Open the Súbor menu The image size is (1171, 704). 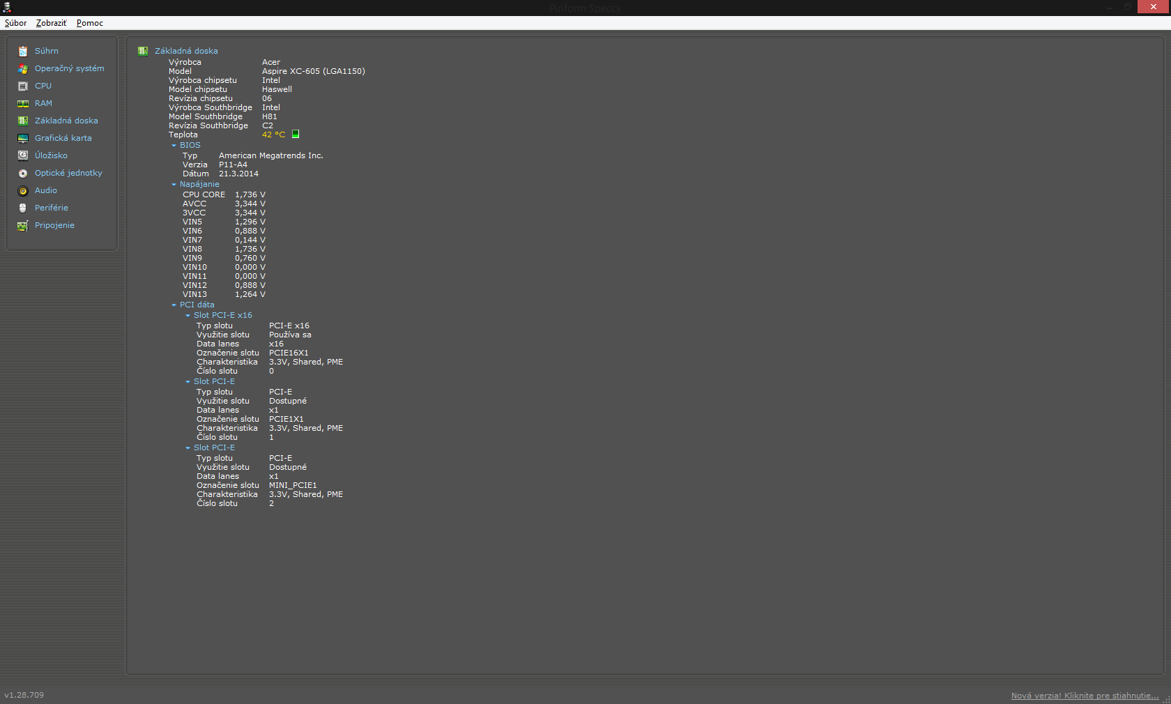15,23
